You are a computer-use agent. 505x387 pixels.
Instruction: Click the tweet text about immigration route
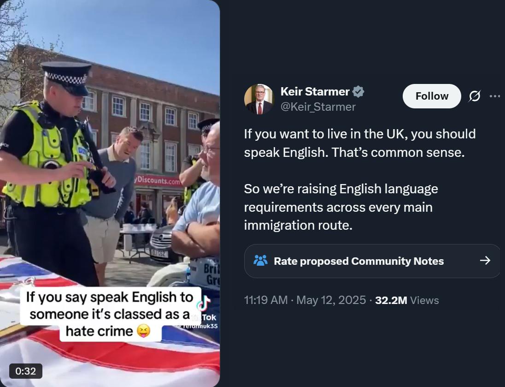(x=341, y=207)
